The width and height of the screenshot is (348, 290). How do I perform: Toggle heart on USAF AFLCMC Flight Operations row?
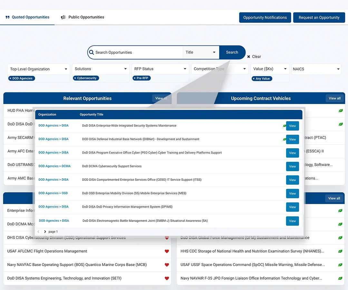click(x=167, y=251)
